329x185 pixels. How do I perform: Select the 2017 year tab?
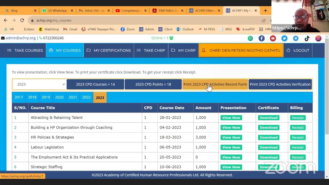click(19, 97)
